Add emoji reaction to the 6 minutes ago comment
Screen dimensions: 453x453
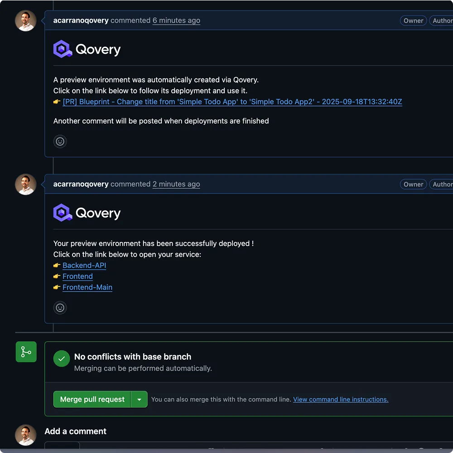pos(60,141)
